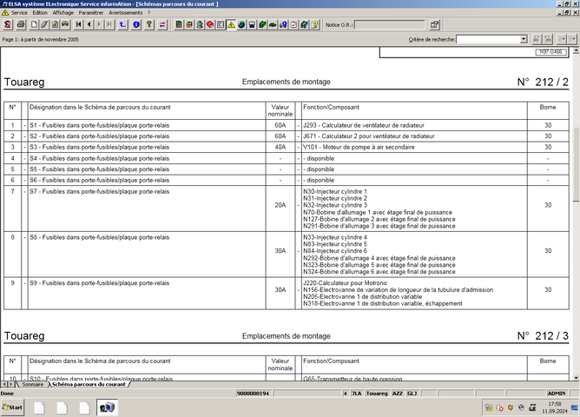Viewport: 580px width, 417px height.
Task: Open the Edition menu
Action: coord(40,12)
